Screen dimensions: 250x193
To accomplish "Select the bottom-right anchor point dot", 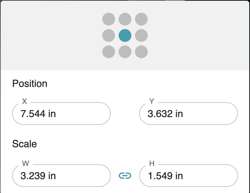I will [141, 52].
